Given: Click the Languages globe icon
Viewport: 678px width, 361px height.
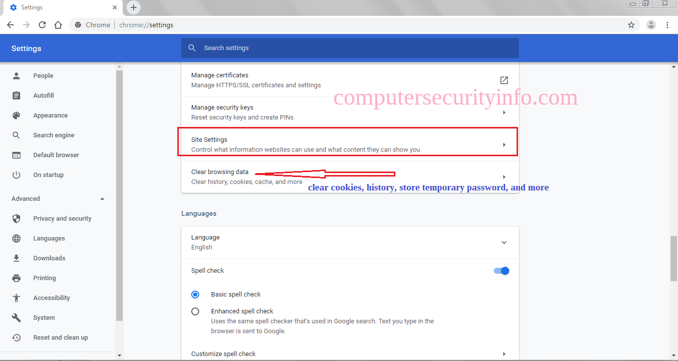Looking at the screenshot, I should (16, 239).
